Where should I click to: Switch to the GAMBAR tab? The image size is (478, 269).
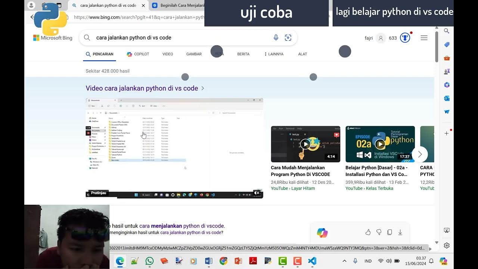pyautogui.click(x=194, y=54)
